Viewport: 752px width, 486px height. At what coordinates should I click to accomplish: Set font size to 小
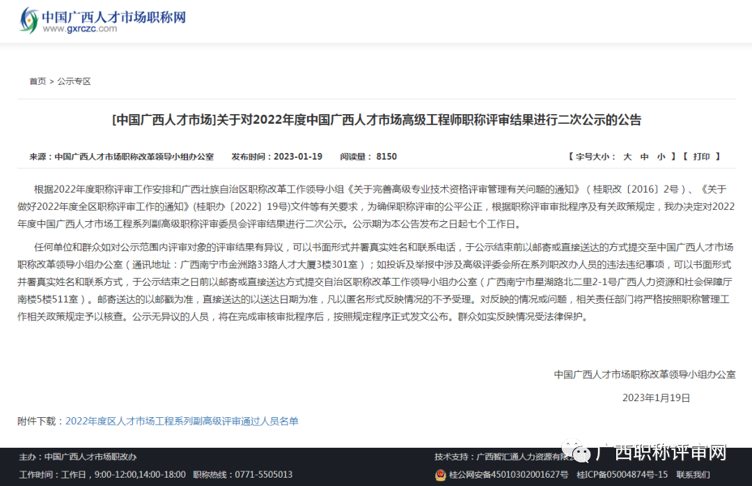coord(661,156)
